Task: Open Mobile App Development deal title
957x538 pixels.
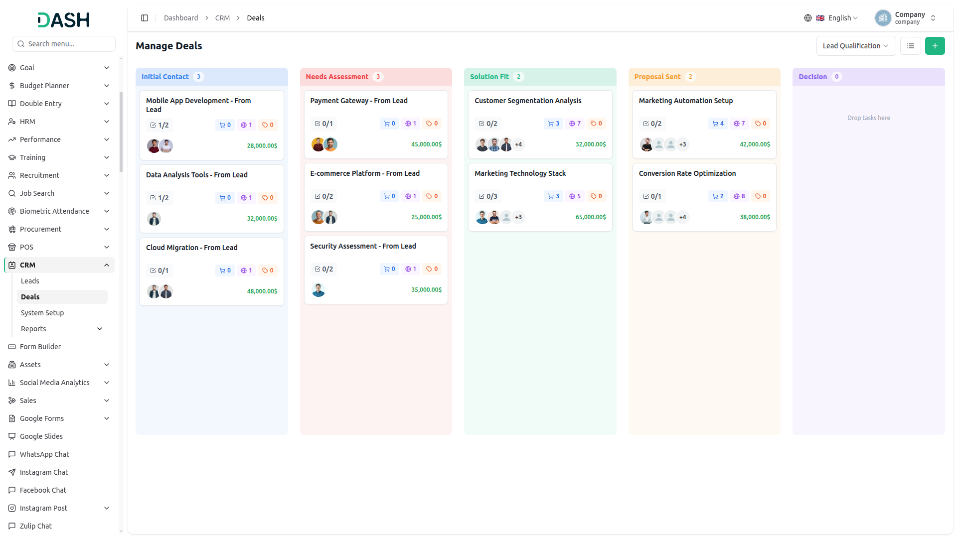Action: (x=198, y=105)
